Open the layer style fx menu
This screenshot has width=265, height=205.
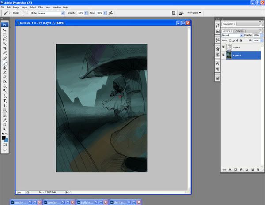coord(230,170)
